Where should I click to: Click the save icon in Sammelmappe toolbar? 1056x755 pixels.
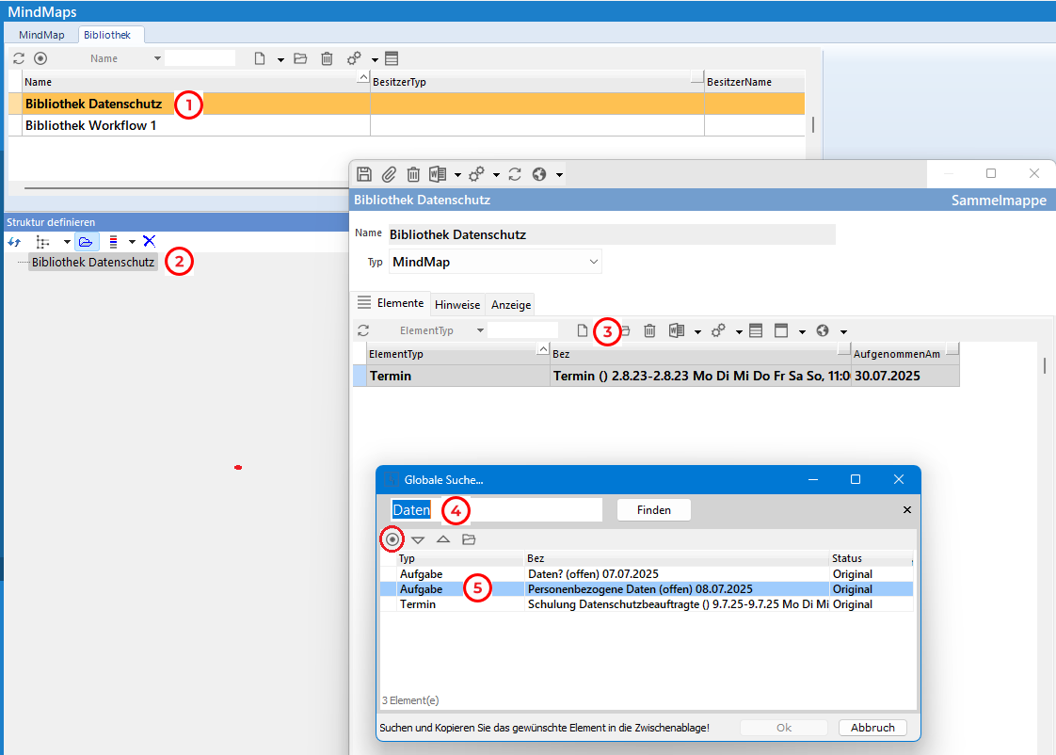[x=364, y=174]
